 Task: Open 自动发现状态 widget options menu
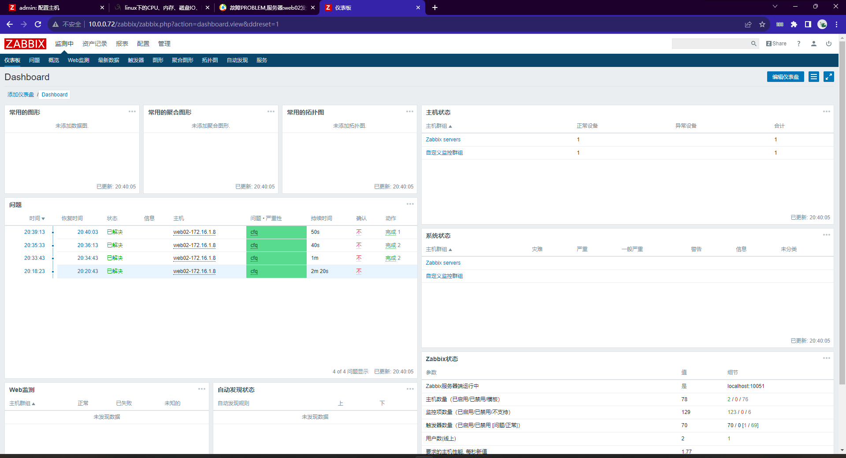click(x=410, y=389)
